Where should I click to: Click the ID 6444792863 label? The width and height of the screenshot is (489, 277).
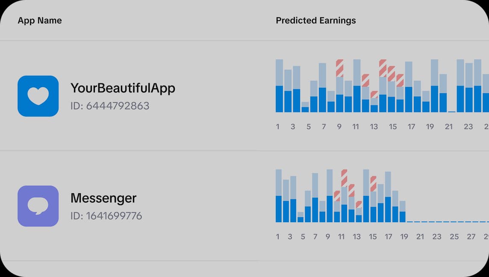click(110, 105)
